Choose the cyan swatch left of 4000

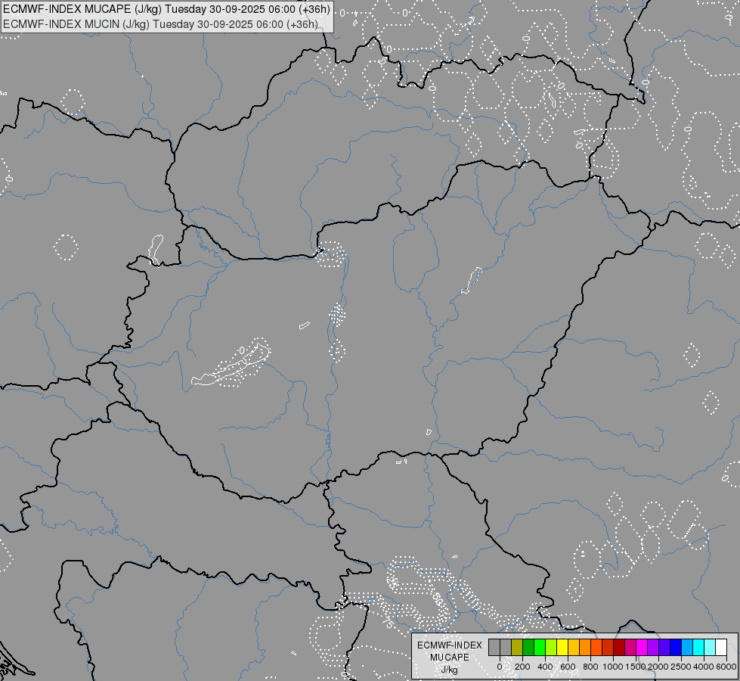[x=698, y=647]
